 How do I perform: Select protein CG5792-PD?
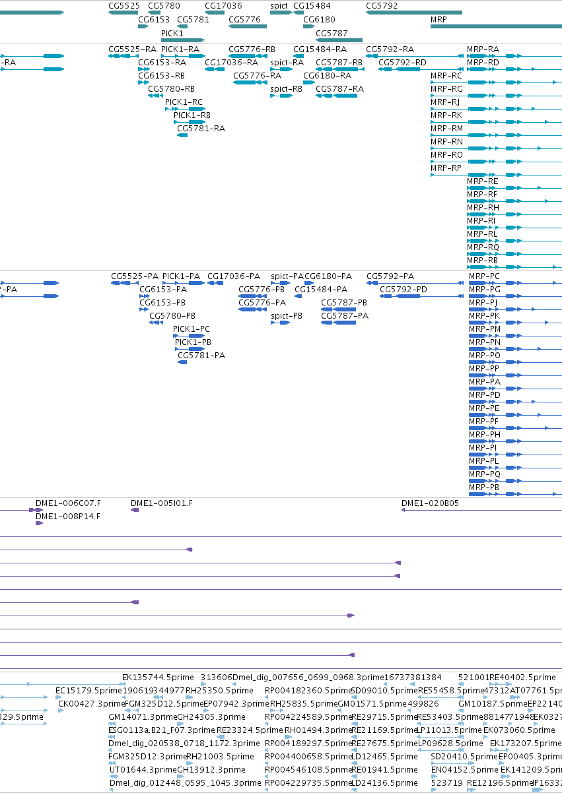(x=404, y=290)
